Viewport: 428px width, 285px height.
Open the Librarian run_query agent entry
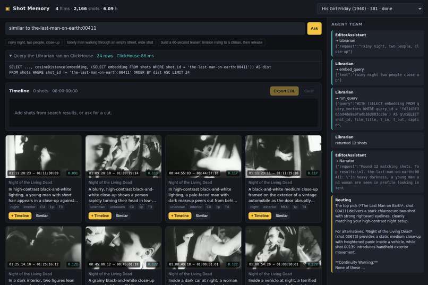click(x=378, y=109)
